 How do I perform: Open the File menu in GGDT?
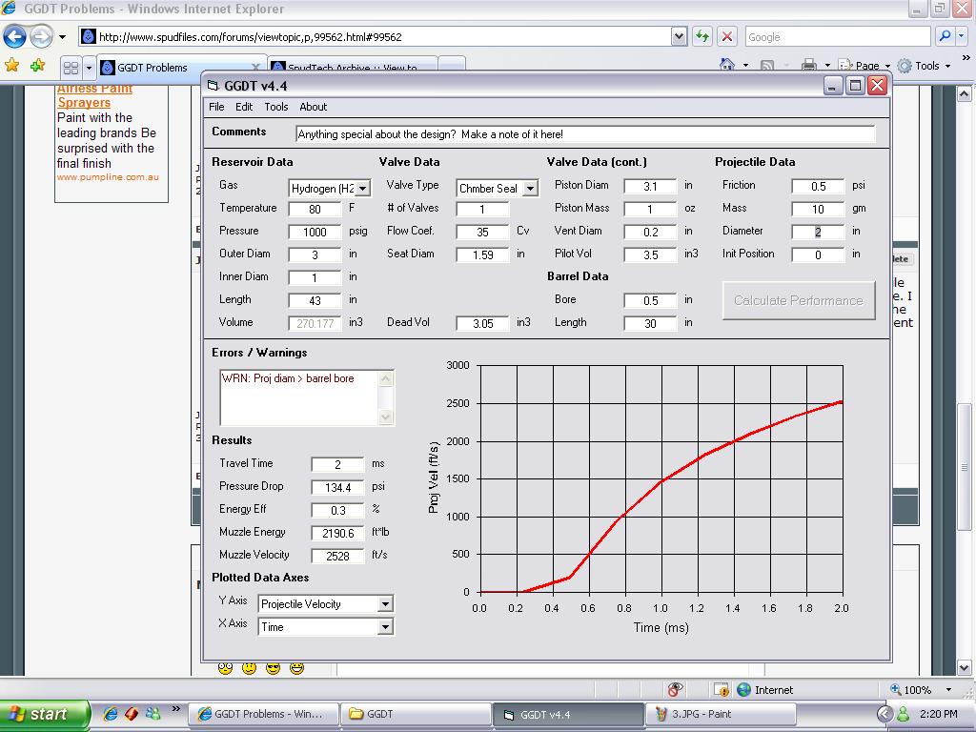click(x=216, y=107)
